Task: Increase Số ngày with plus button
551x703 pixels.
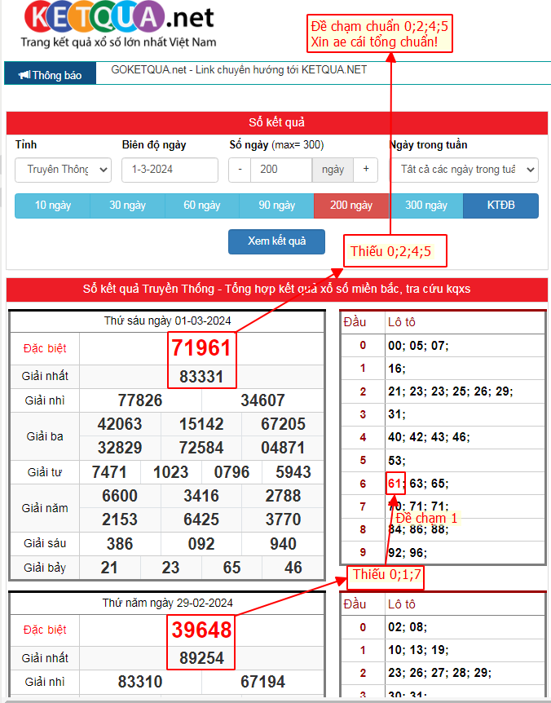Action: coord(365,170)
